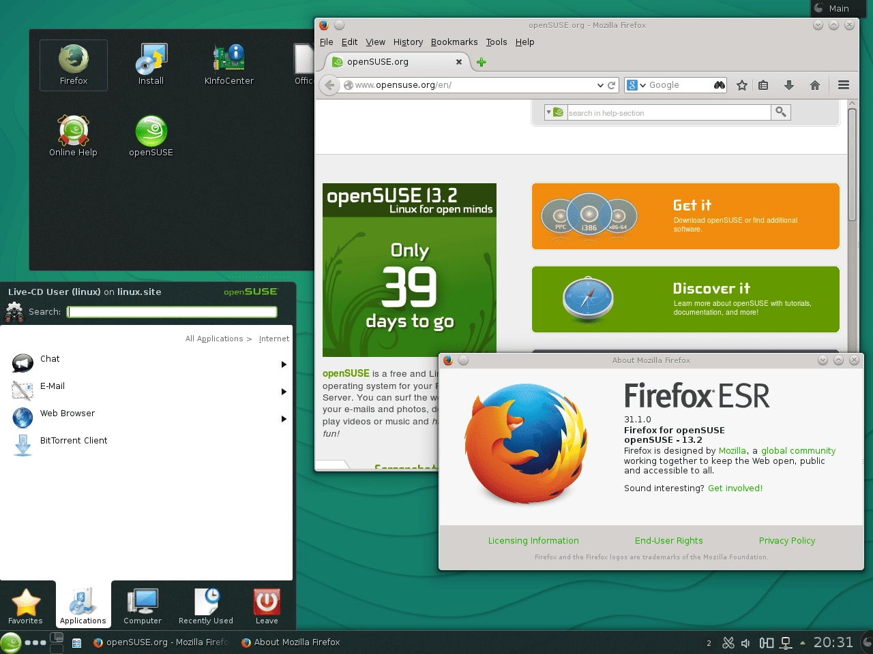Switch to the Computer tab

(143, 606)
